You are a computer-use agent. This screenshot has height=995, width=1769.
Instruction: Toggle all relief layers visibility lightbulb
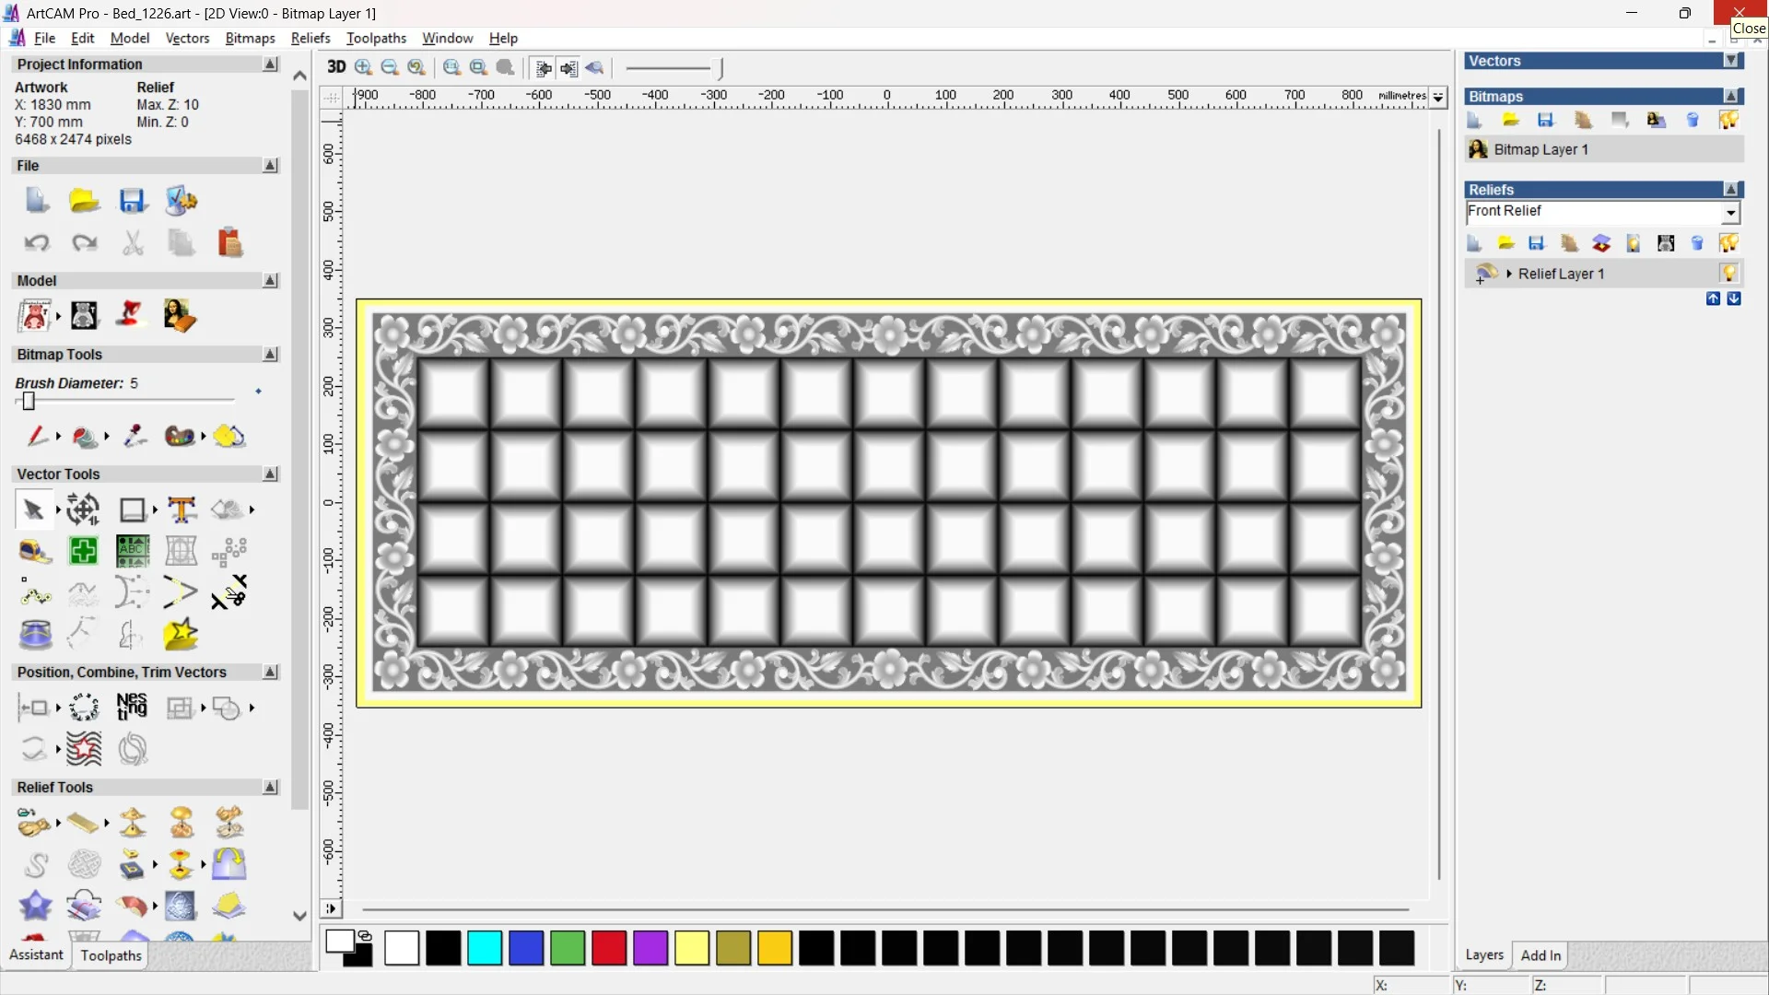[1728, 243]
